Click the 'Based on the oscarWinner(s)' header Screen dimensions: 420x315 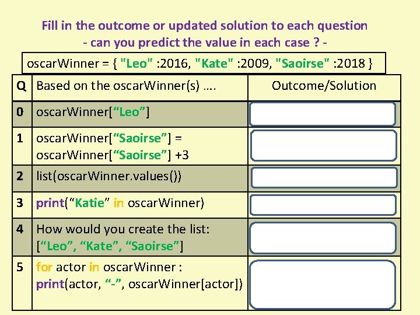click(126, 86)
